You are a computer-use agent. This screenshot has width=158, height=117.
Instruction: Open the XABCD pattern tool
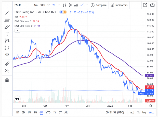(7, 41)
